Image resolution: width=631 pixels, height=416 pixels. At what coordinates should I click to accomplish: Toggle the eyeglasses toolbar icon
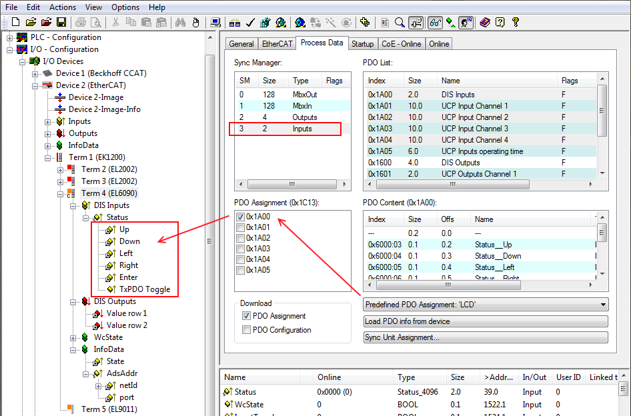(x=435, y=23)
